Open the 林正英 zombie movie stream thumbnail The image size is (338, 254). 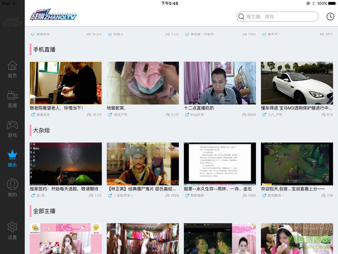[x=143, y=165]
